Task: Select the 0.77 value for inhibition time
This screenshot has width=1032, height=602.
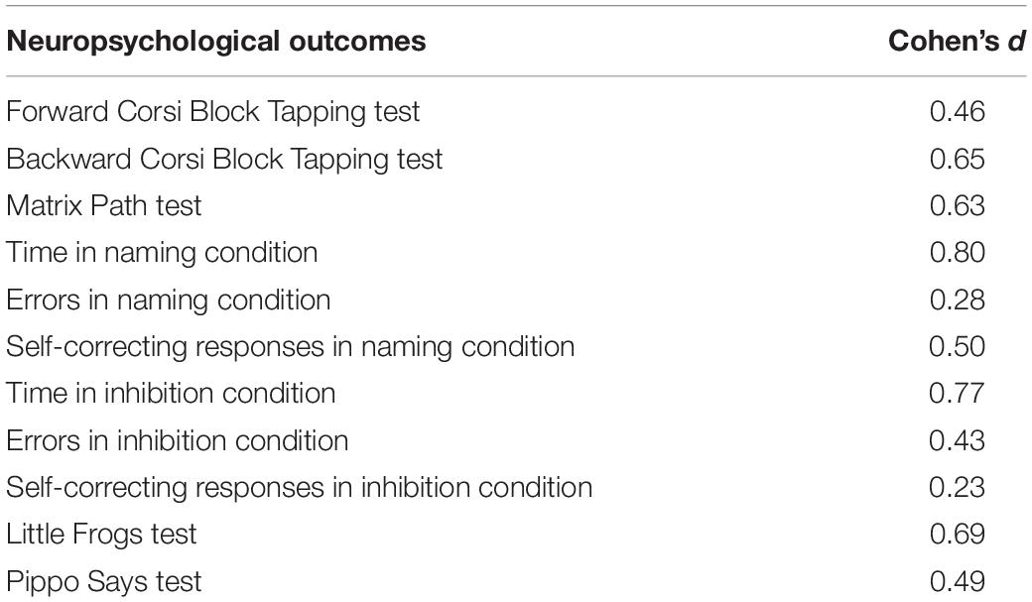Action: pos(957,394)
